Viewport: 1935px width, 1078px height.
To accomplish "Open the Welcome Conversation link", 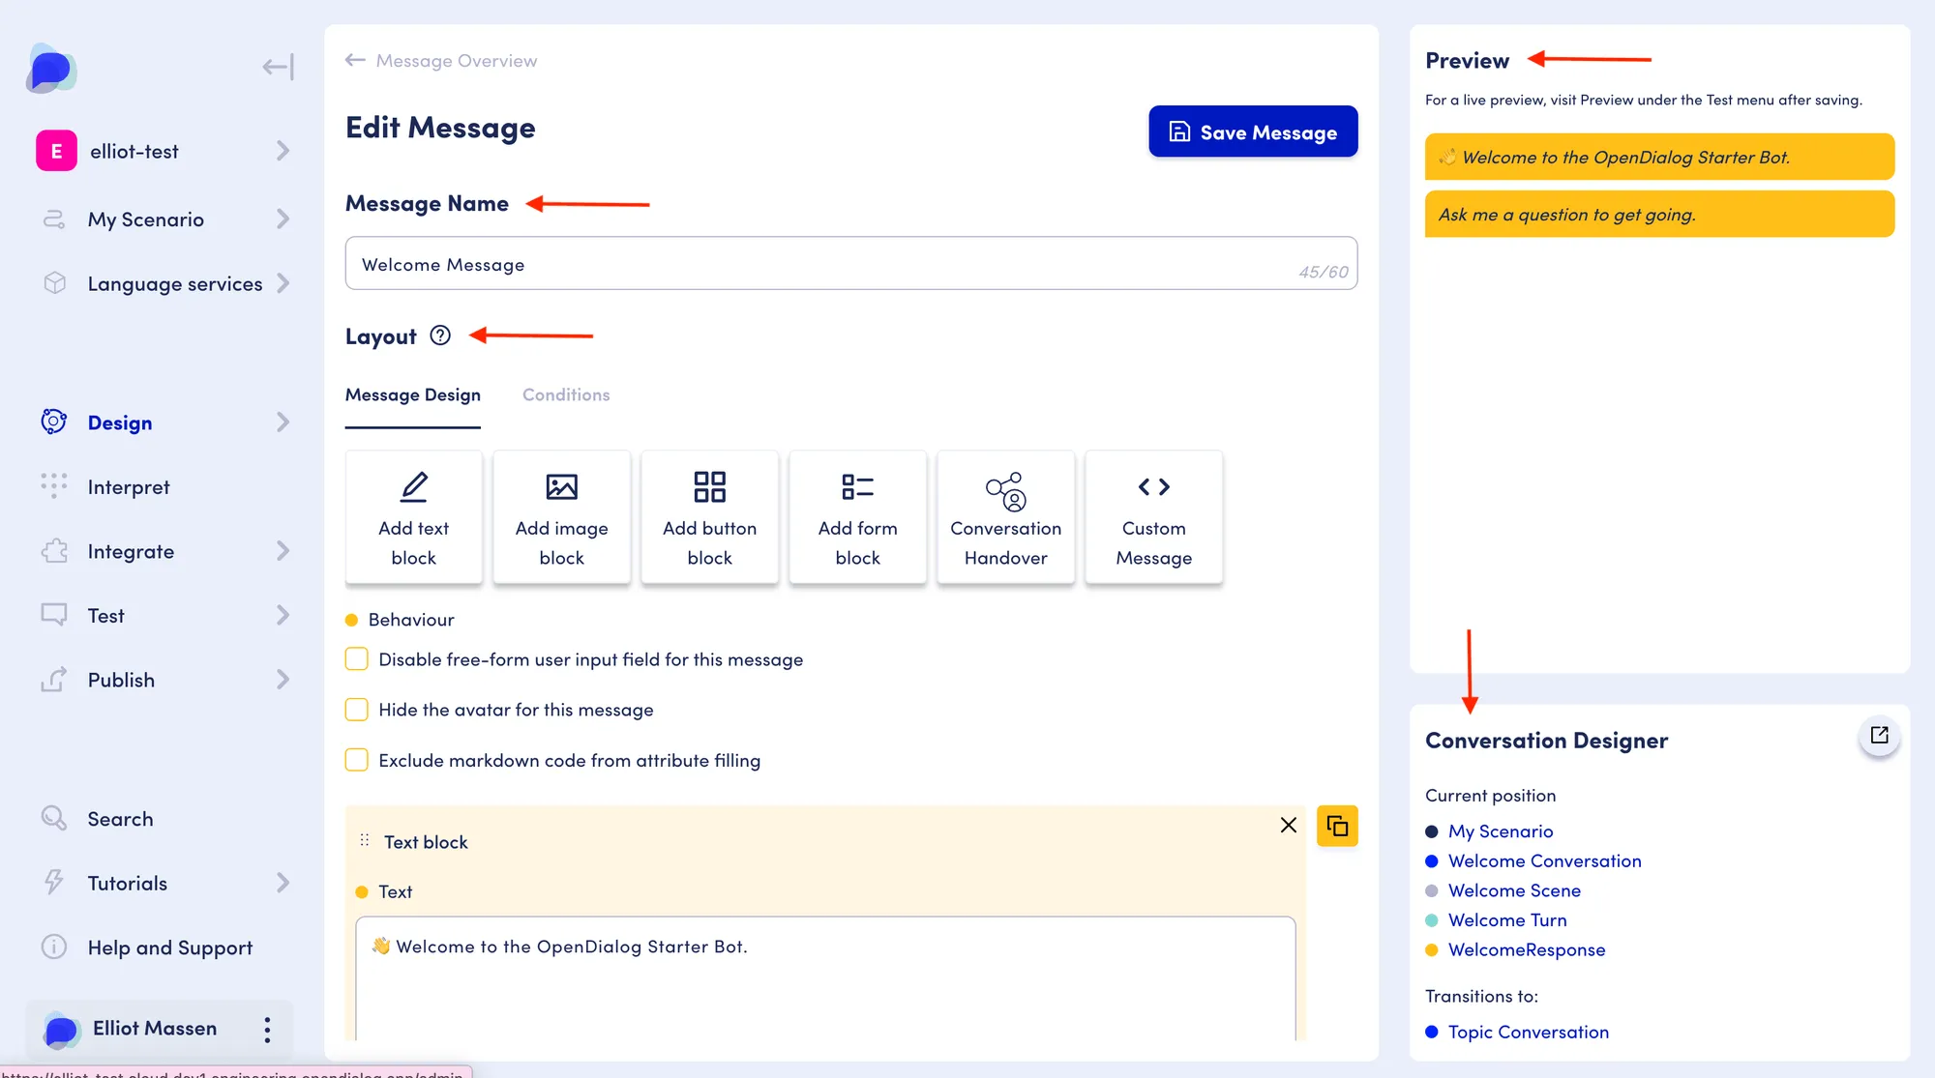I will (1545, 861).
